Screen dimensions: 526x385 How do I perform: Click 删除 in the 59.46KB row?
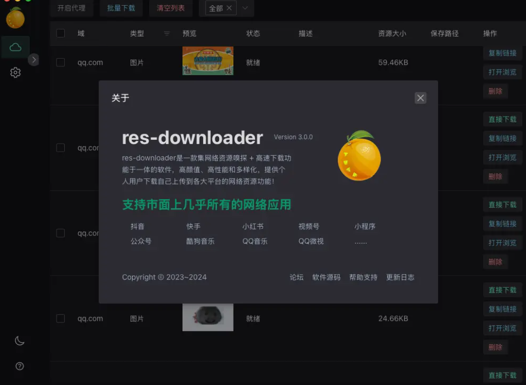point(496,91)
